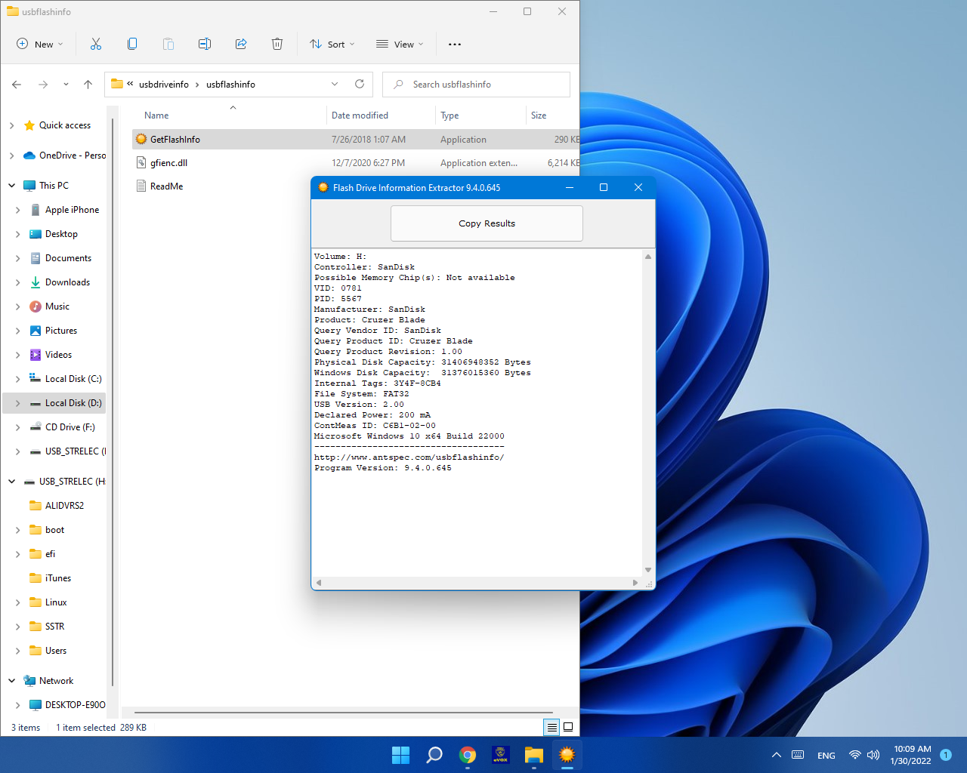967x773 pixels.
Task: Click in the Search usbflashinfo field
Action: 476,85
